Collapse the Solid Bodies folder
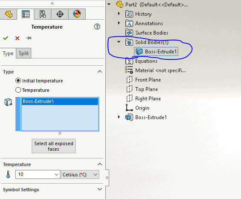The image size is (241, 199). (119, 42)
